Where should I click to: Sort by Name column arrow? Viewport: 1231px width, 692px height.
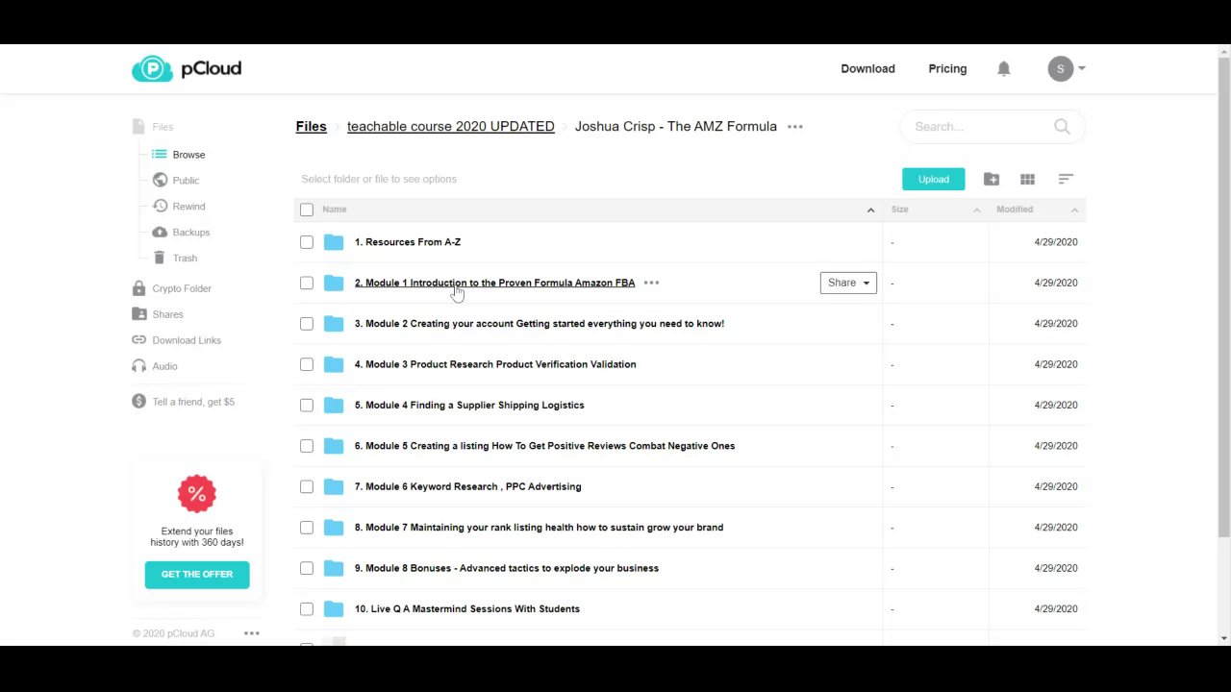870,210
